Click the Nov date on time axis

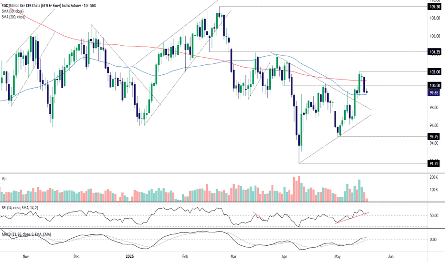point(25,257)
